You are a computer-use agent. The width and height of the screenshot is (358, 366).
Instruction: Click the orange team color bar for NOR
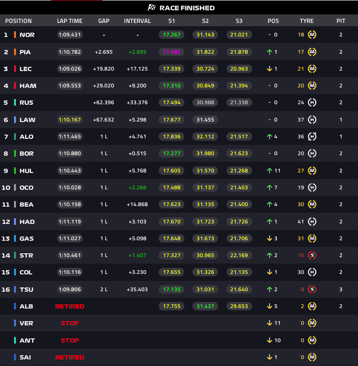pos(15,35)
